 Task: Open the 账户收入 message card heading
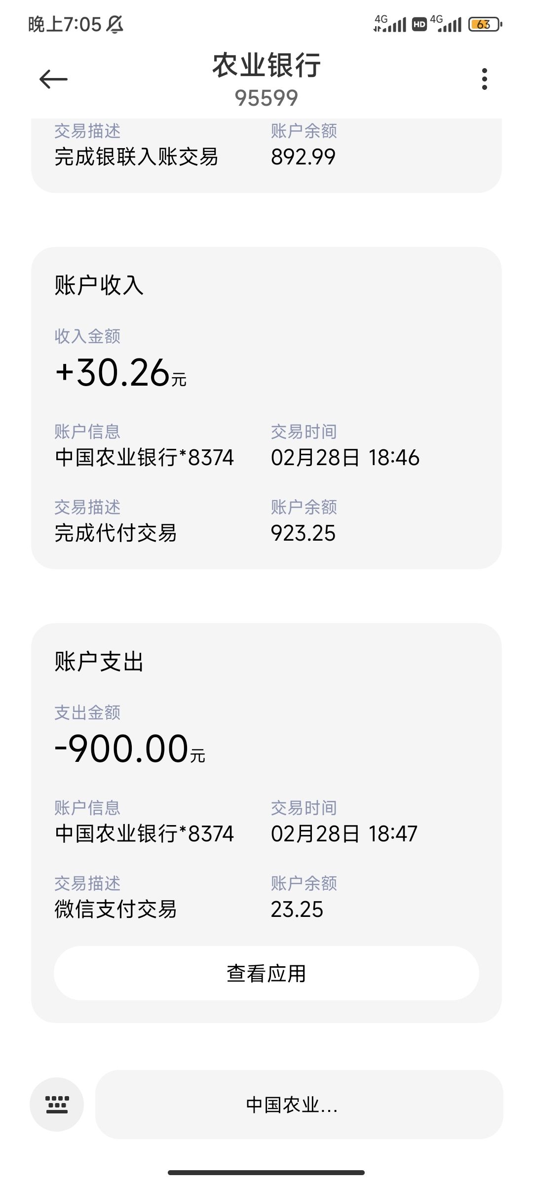coord(99,285)
